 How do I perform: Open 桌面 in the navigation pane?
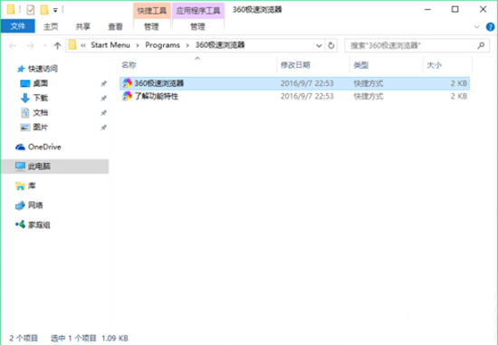[x=41, y=83]
